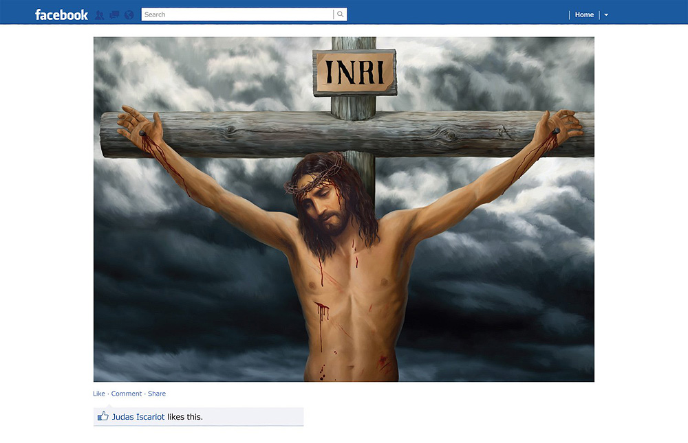Click the 'likes this.' text

pos(184,417)
